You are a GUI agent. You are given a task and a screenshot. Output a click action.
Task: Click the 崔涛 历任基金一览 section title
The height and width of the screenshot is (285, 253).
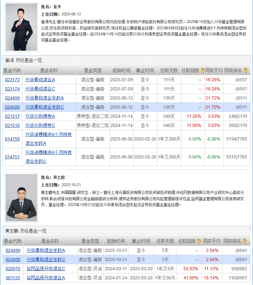24,60
